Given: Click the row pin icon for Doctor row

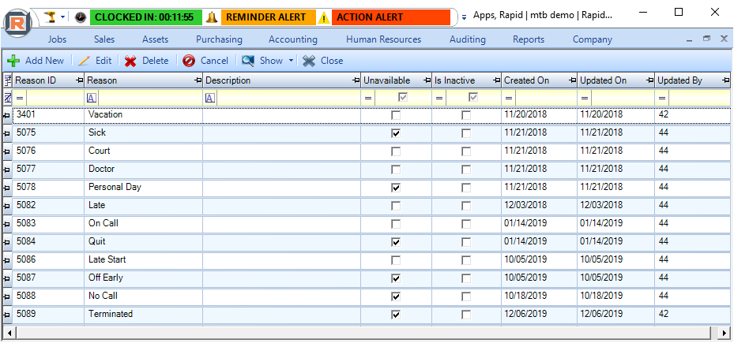Looking at the screenshot, I should tap(7, 170).
